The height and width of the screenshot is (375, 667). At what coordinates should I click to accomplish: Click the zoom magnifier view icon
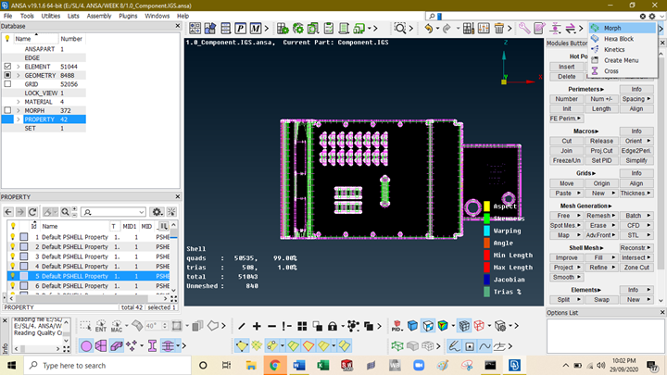click(x=400, y=29)
